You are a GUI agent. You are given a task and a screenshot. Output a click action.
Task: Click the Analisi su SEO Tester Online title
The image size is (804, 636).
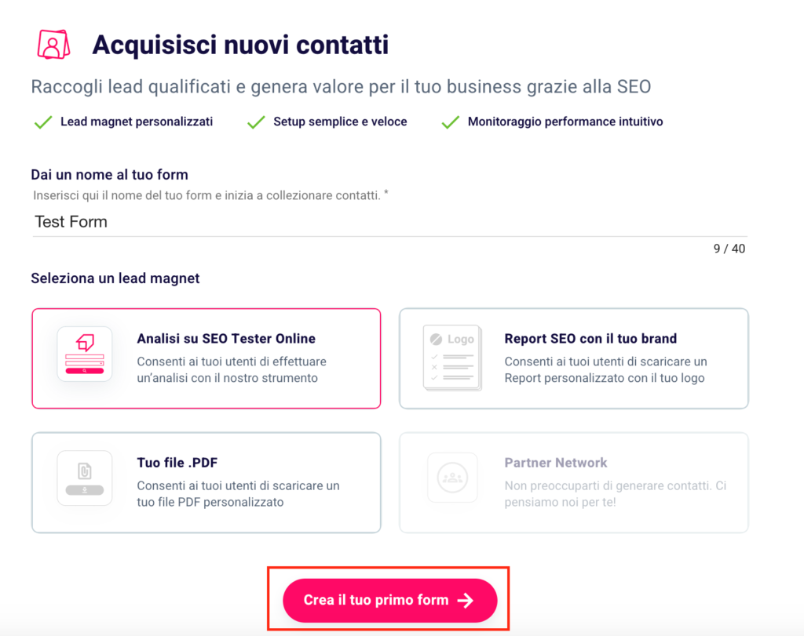point(226,339)
